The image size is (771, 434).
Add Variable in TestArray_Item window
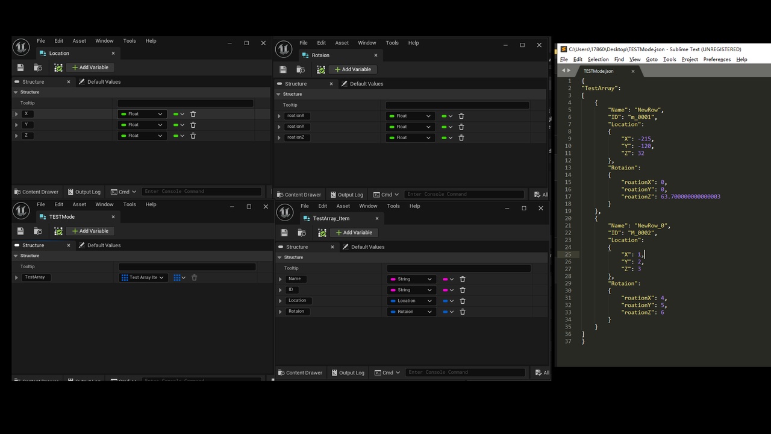pos(354,233)
